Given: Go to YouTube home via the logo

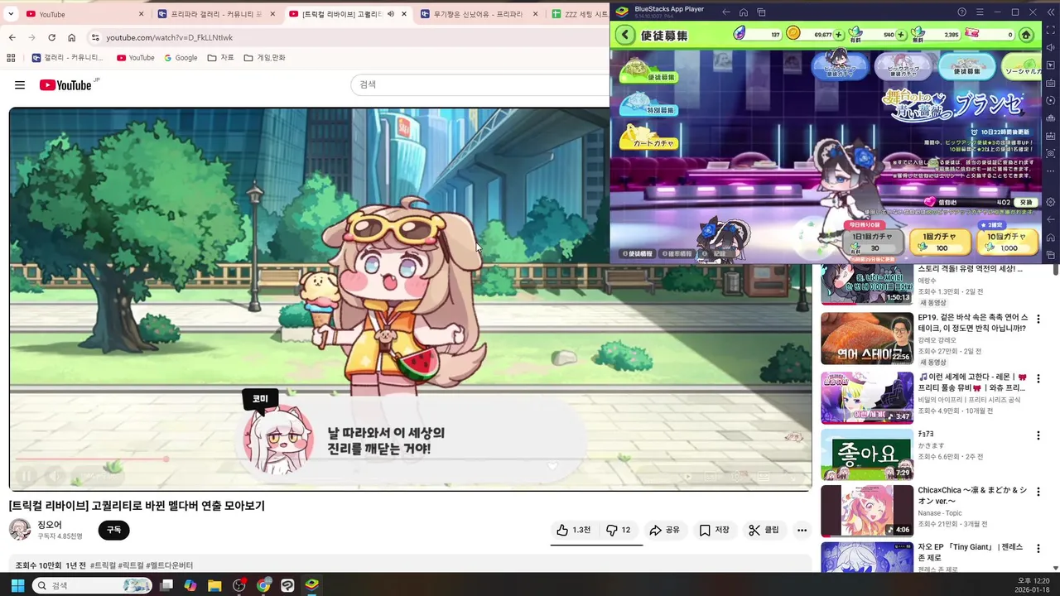Looking at the screenshot, I should pyautogui.click(x=65, y=85).
